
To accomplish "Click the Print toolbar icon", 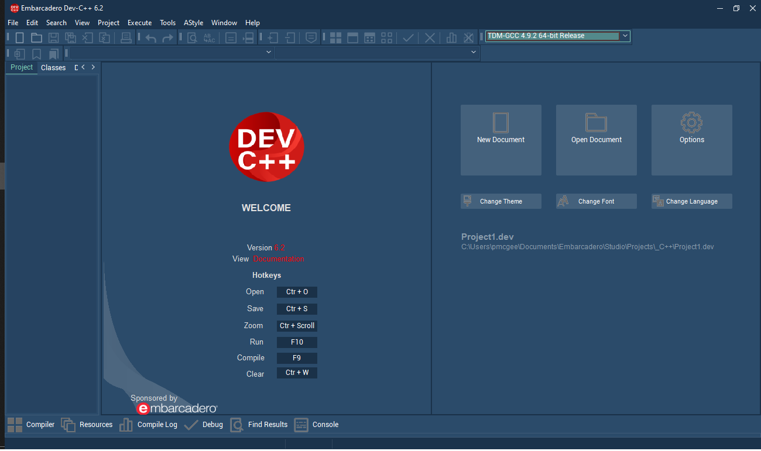I will [x=126, y=38].
